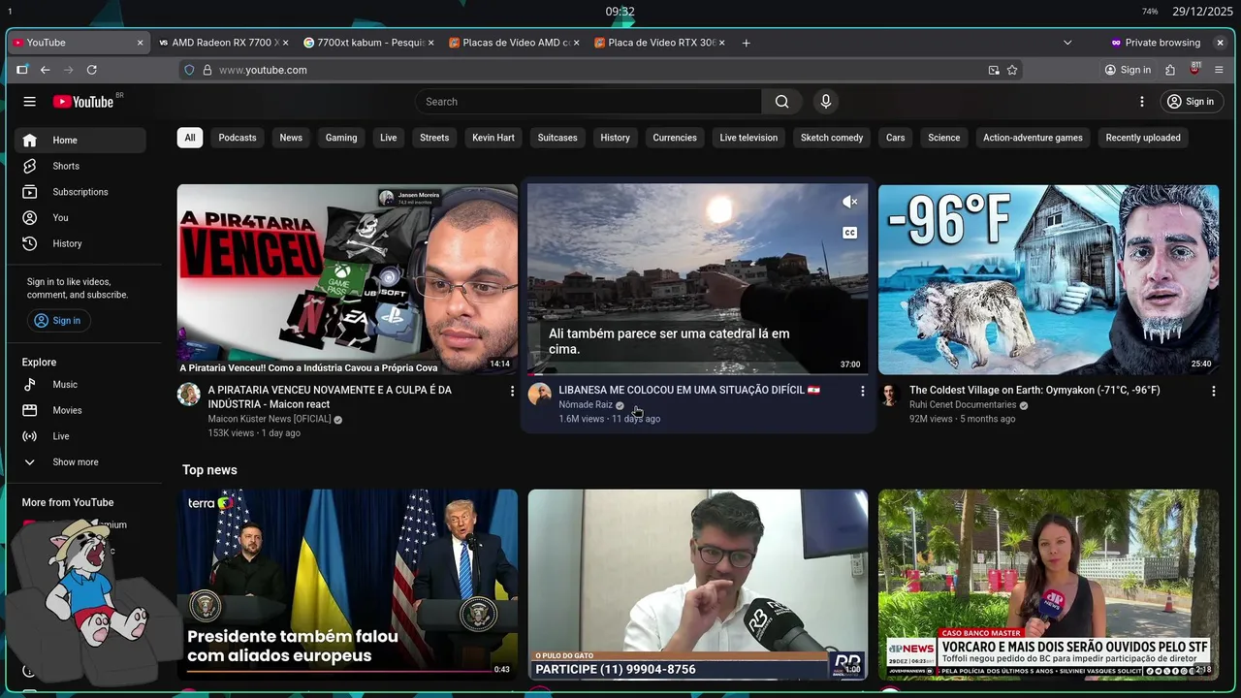Image resolution: width=1241 pixels, height=698 pixels.
Task: Switch to Placa de Vídeo RTX tab
Action: 659,43
